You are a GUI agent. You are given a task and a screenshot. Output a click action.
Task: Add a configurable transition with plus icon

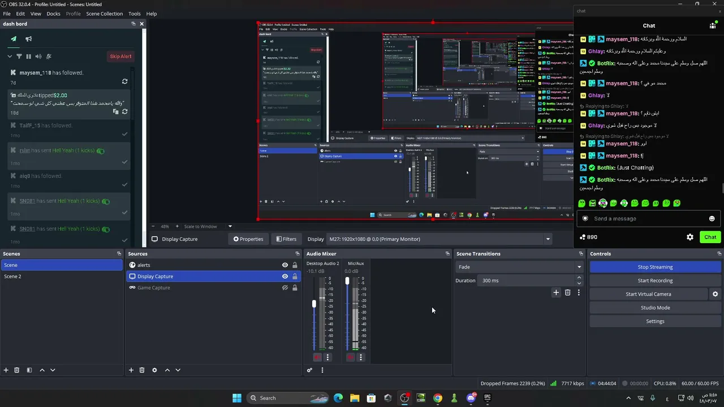[556, 292]
